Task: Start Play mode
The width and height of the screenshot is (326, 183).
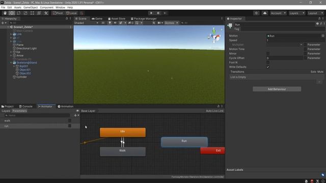Action: point(151,13)
